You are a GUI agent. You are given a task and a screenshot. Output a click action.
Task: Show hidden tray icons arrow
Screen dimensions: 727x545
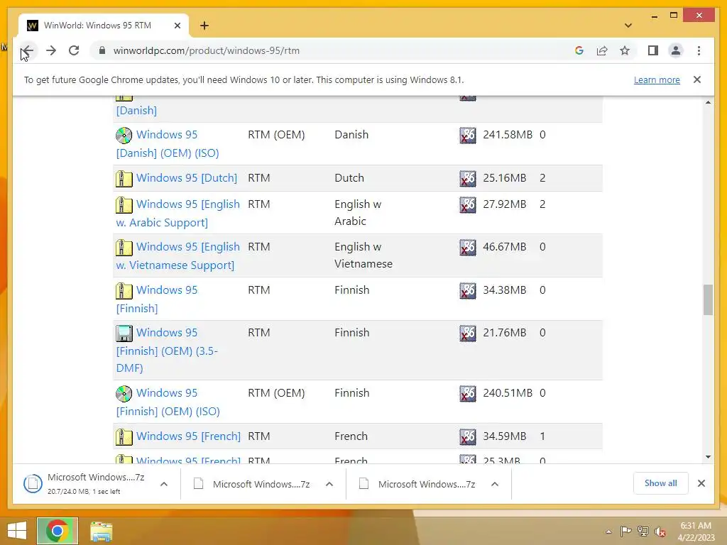click(608, 532)
